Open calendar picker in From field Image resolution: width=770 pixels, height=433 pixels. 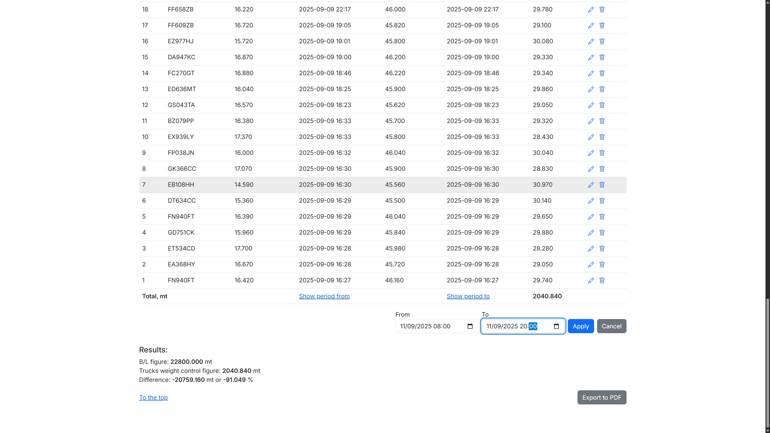(470, 326)
